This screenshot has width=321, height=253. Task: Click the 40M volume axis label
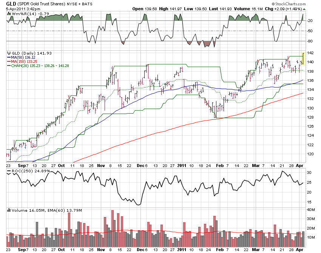[311, 210]
